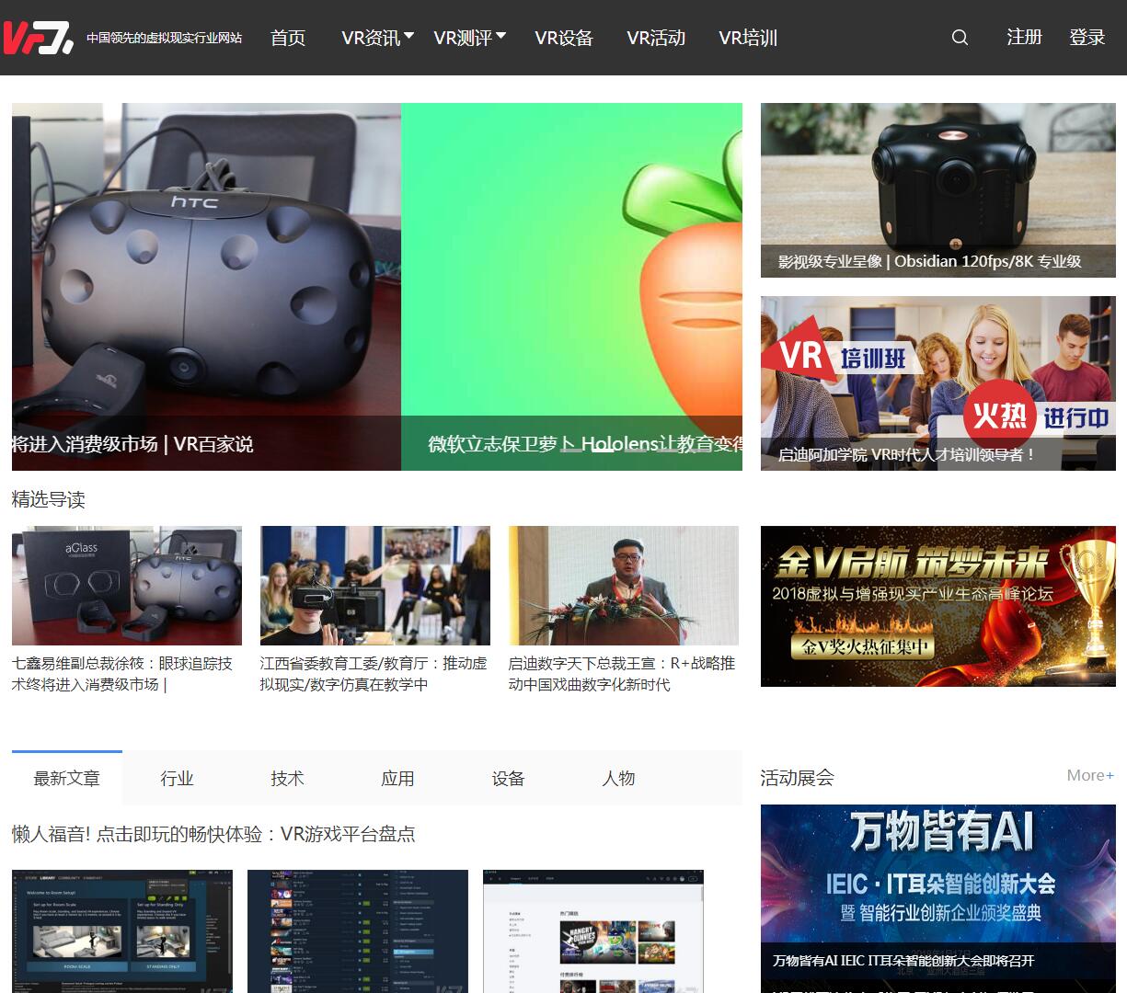Open the podium speaker thumbnail
Image resolution: width=1127 pixels, height=993 pixels.
624,586
